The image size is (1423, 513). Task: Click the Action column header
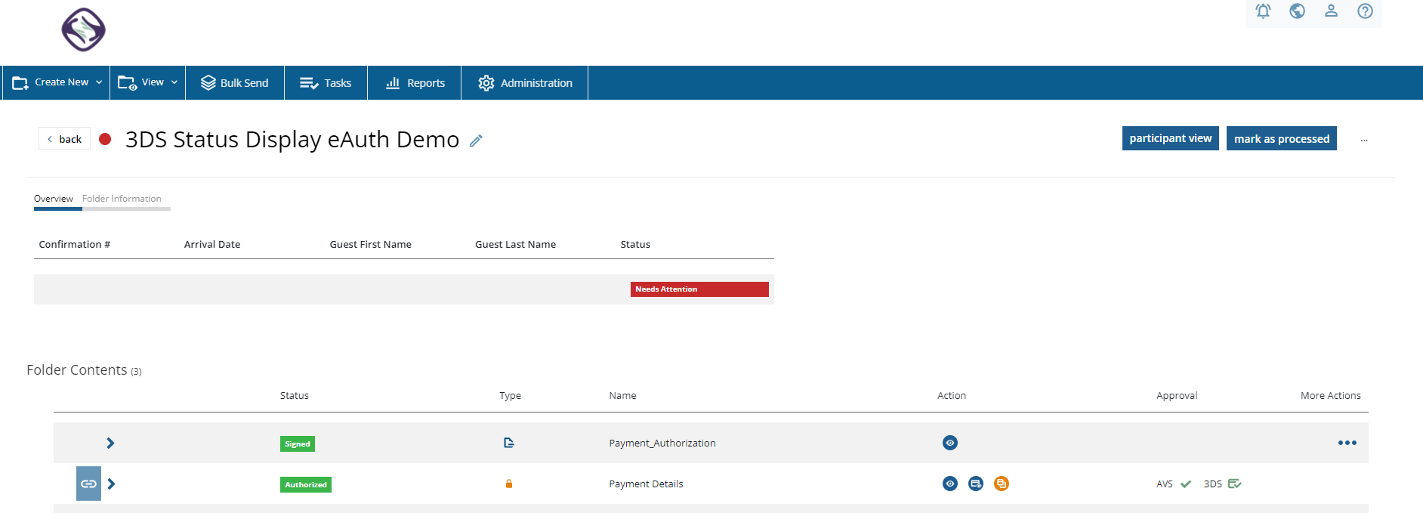(x=952, y=395)
